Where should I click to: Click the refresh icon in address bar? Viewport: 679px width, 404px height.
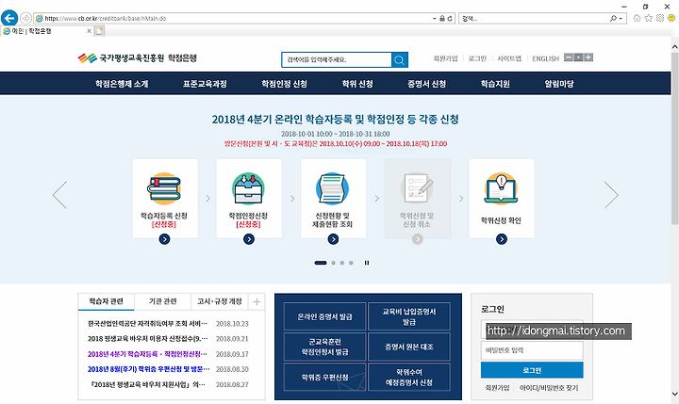coord(450,19)
